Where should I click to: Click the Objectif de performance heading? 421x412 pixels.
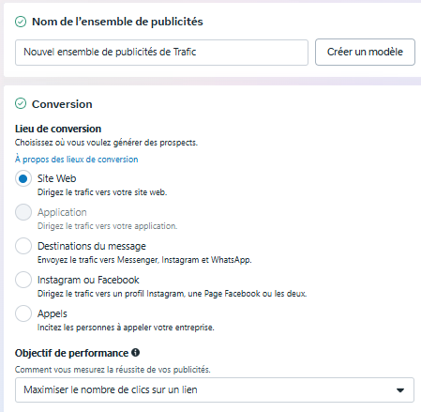[71, 353]
